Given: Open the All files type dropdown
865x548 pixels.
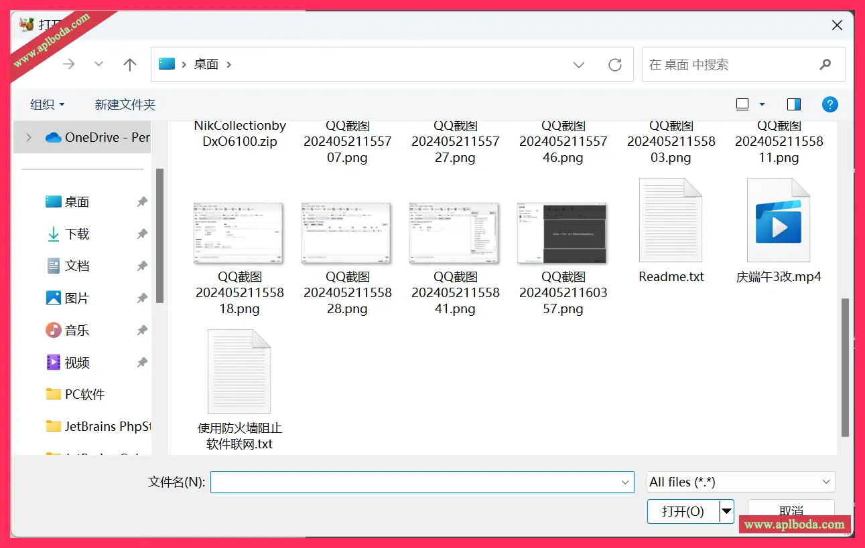Looking at the screenshot, I should pyautogui.click(x=740, y=482).
